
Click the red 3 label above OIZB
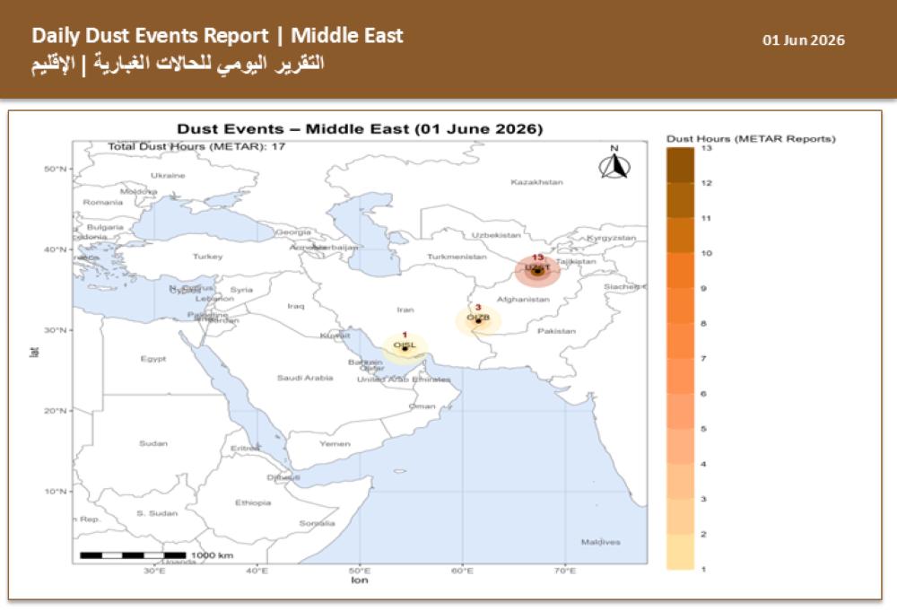click(478, 307)
